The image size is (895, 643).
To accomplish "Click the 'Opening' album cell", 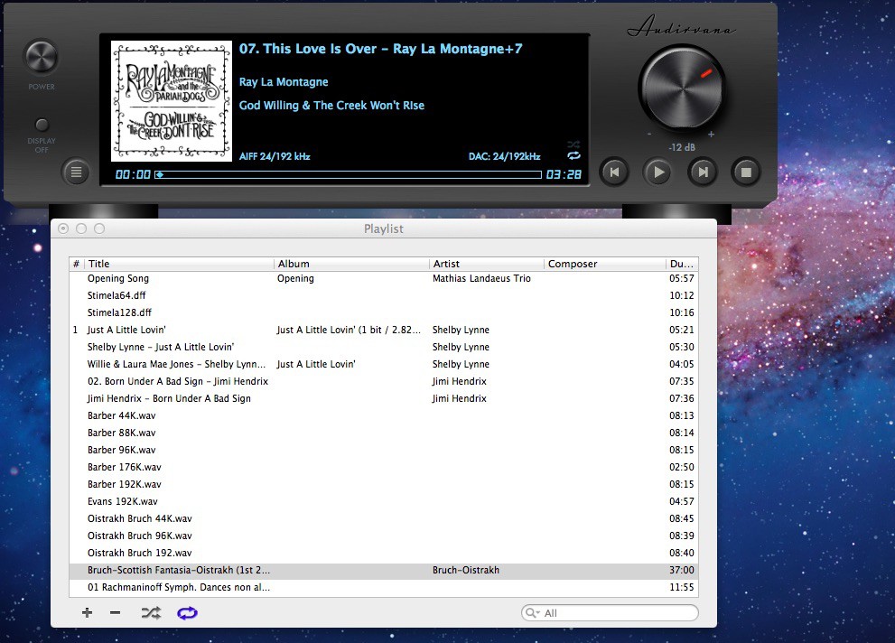I will coord(295,278).
